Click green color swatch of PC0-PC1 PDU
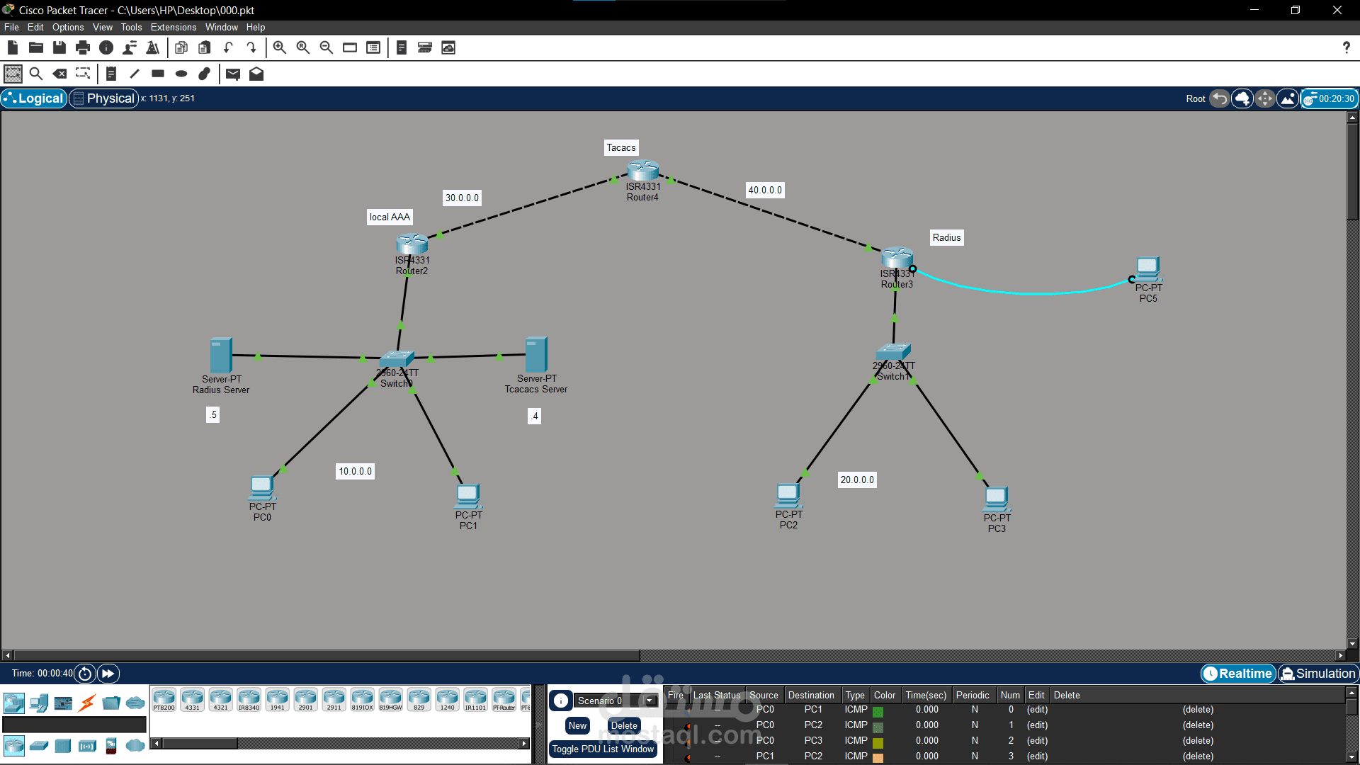The height and width of the screenshot is (765, 1360). 878,711
